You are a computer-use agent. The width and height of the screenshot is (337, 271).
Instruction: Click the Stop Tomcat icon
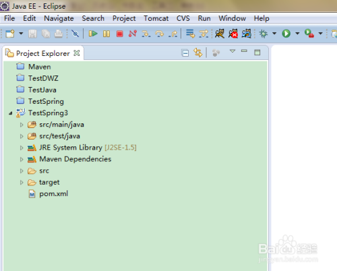tap(233, 34)
